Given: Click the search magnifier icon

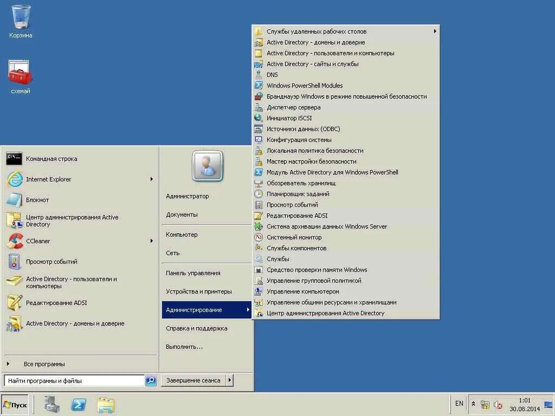Looking at the screenshot, I should tap(151, 381).
